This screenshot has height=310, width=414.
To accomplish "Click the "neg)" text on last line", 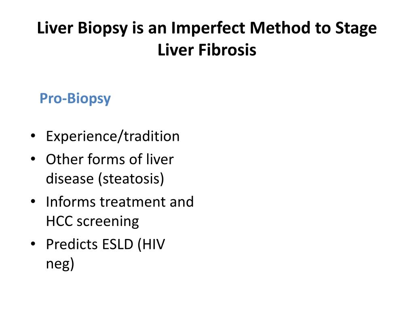I will coord(60,264).
